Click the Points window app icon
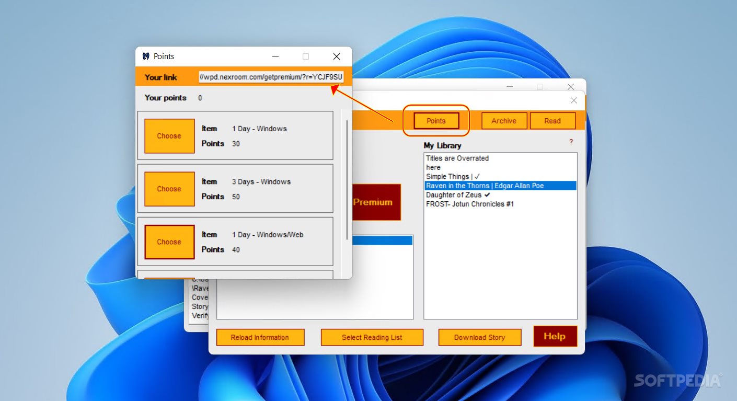 tap(146, 56)
